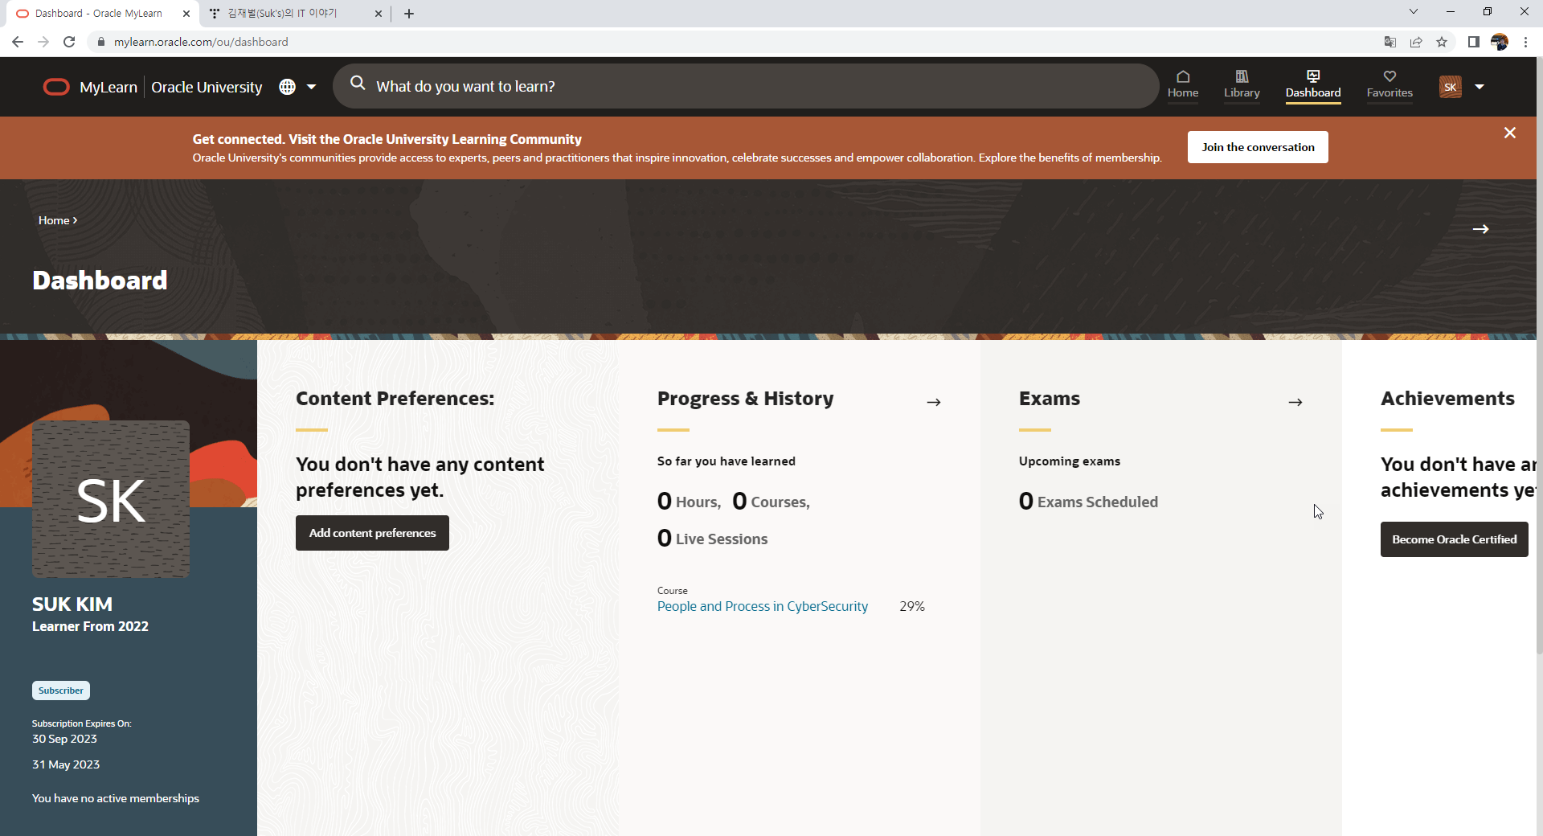Viewport: 1543px width, 836px height.
Task: Bookmark this page with the star
Action: tap(1442, 42)
